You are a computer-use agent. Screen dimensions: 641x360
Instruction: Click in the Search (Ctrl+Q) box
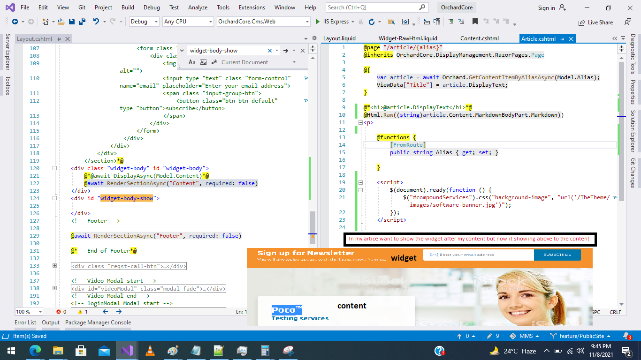(377, 7)
